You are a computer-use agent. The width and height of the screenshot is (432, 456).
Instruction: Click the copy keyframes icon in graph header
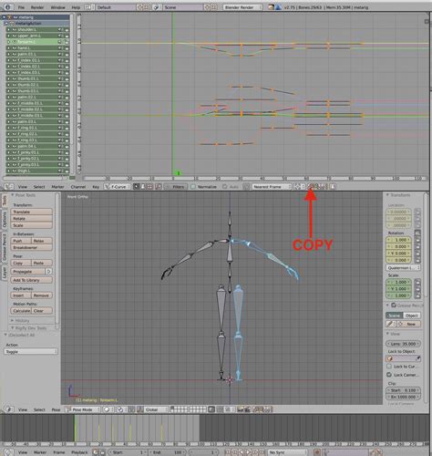pyautogui.click(x=311, y=187)
